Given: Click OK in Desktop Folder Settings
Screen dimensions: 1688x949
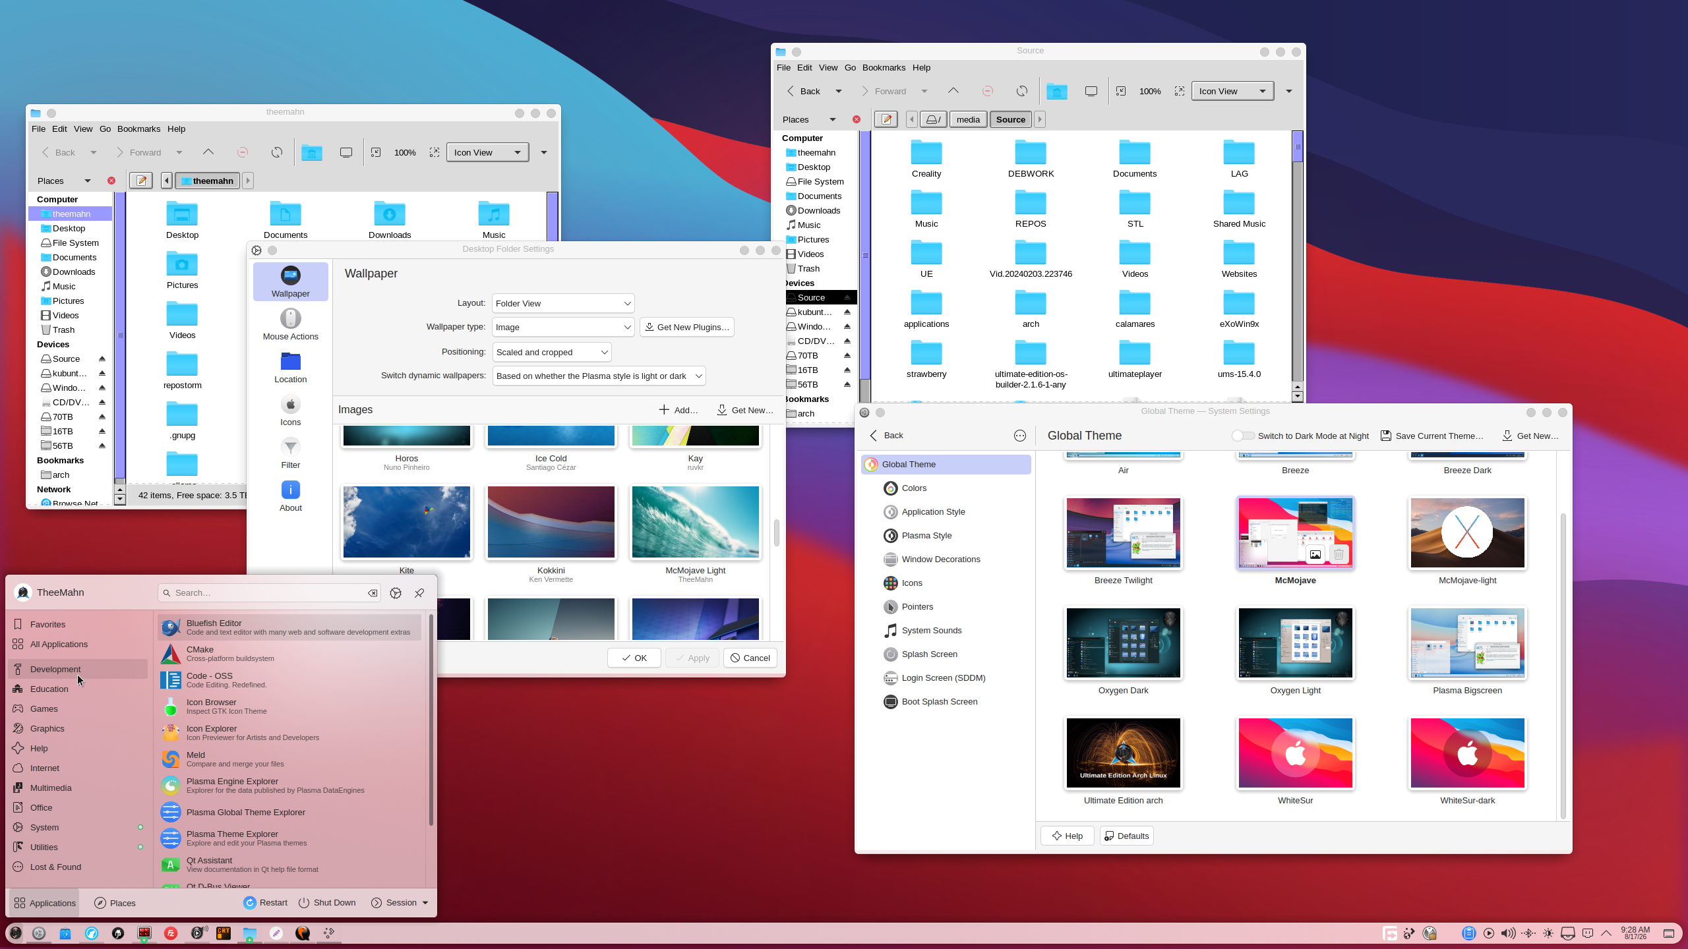Looking at the screenshot, I should [x=634, y=658].
